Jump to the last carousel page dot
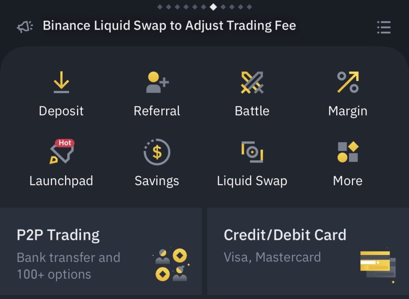This screenshot has height=299, width=409. tap(249, 7)
